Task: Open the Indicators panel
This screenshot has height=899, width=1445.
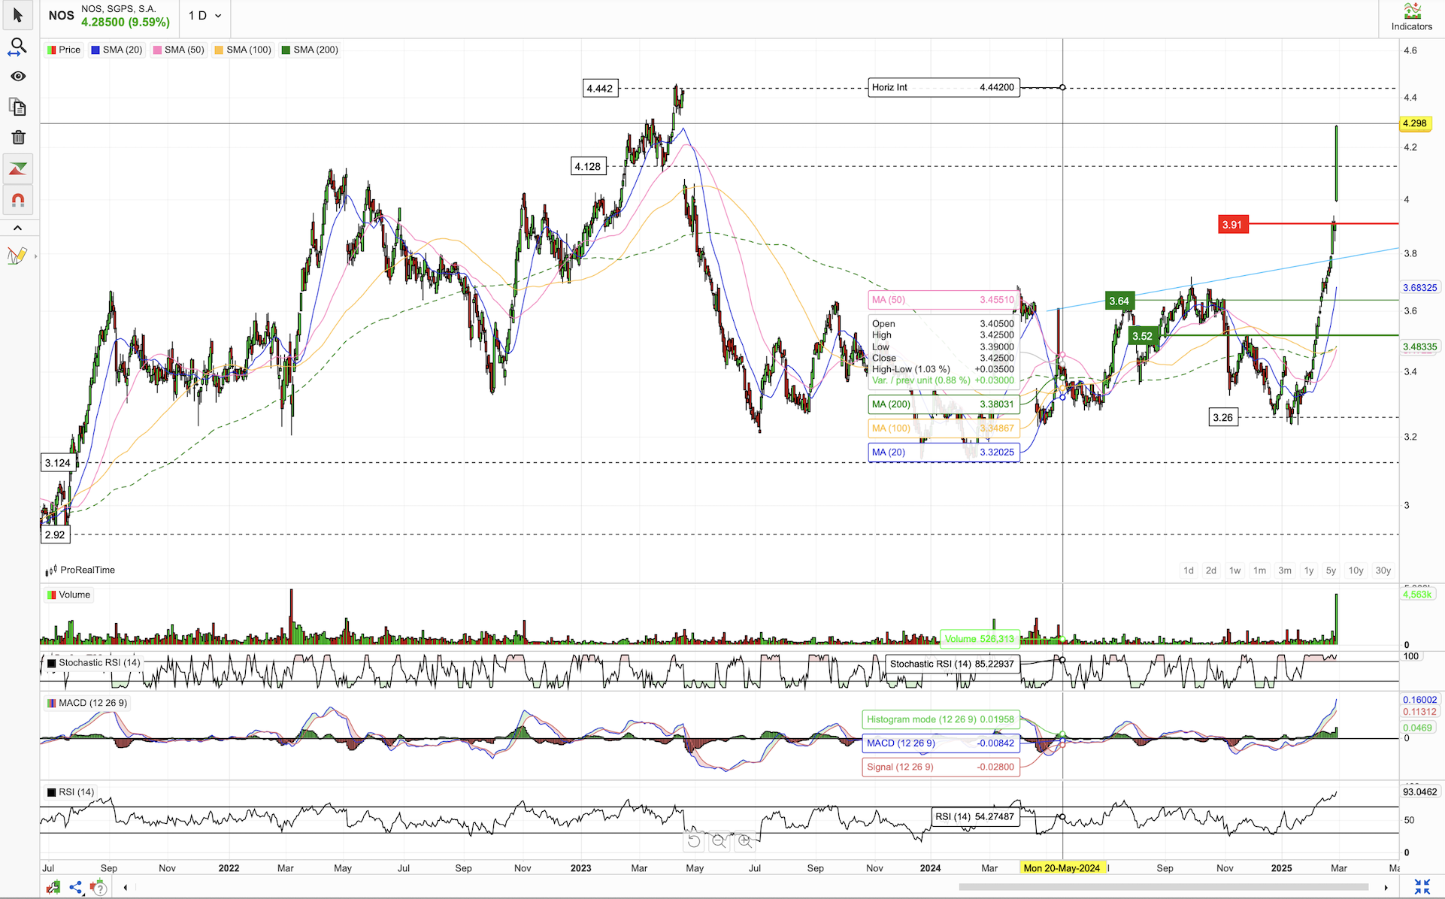Action: pyautogui.click(x=1411, y=17)
